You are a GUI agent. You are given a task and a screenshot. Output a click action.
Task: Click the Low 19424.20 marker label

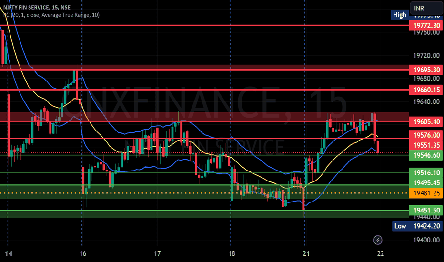(418, 226)
